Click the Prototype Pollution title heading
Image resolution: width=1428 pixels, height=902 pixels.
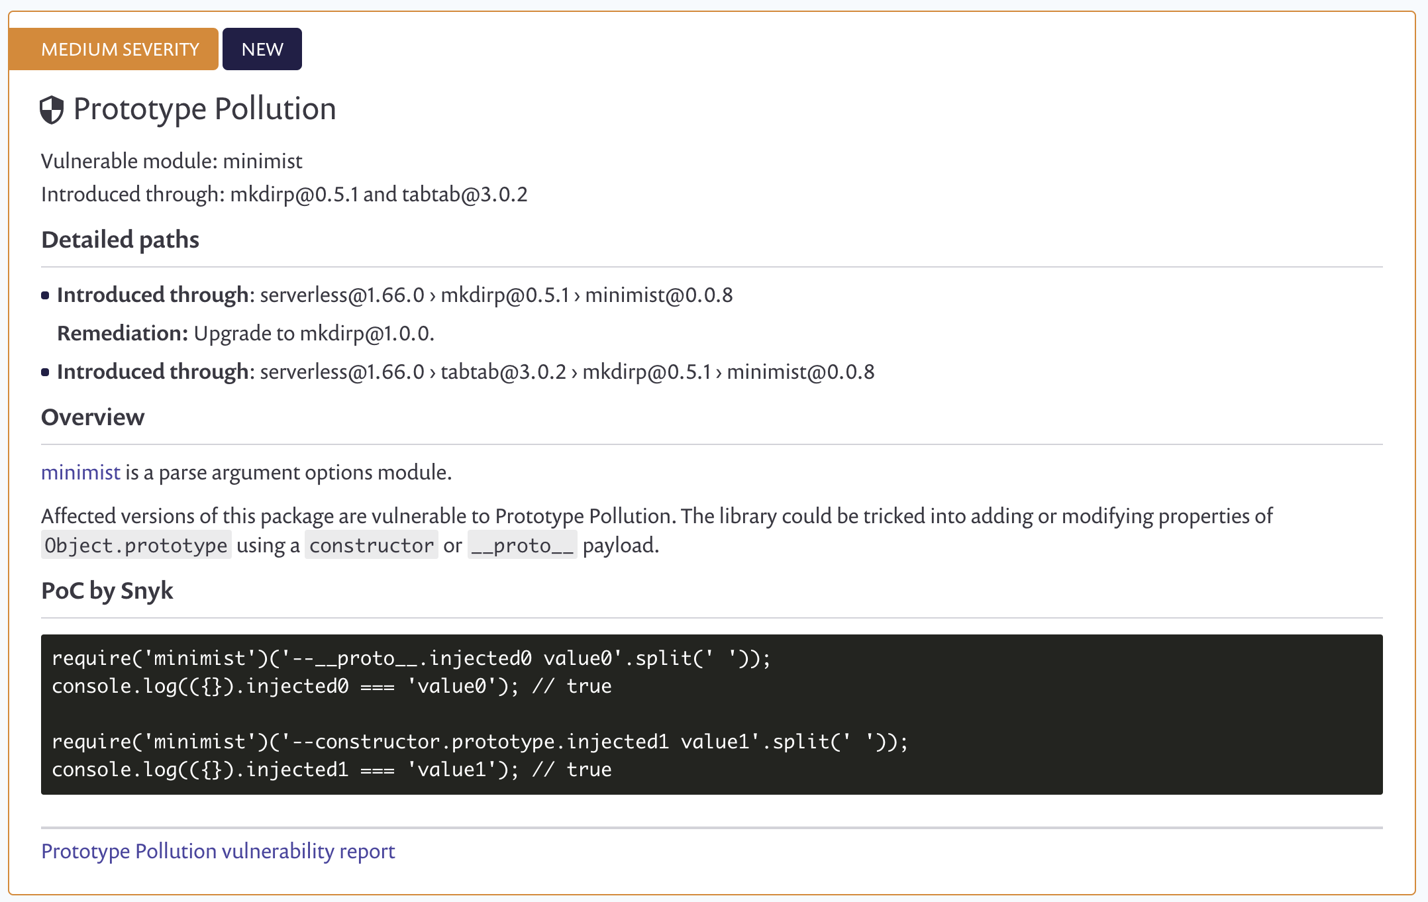coord(204,109)
